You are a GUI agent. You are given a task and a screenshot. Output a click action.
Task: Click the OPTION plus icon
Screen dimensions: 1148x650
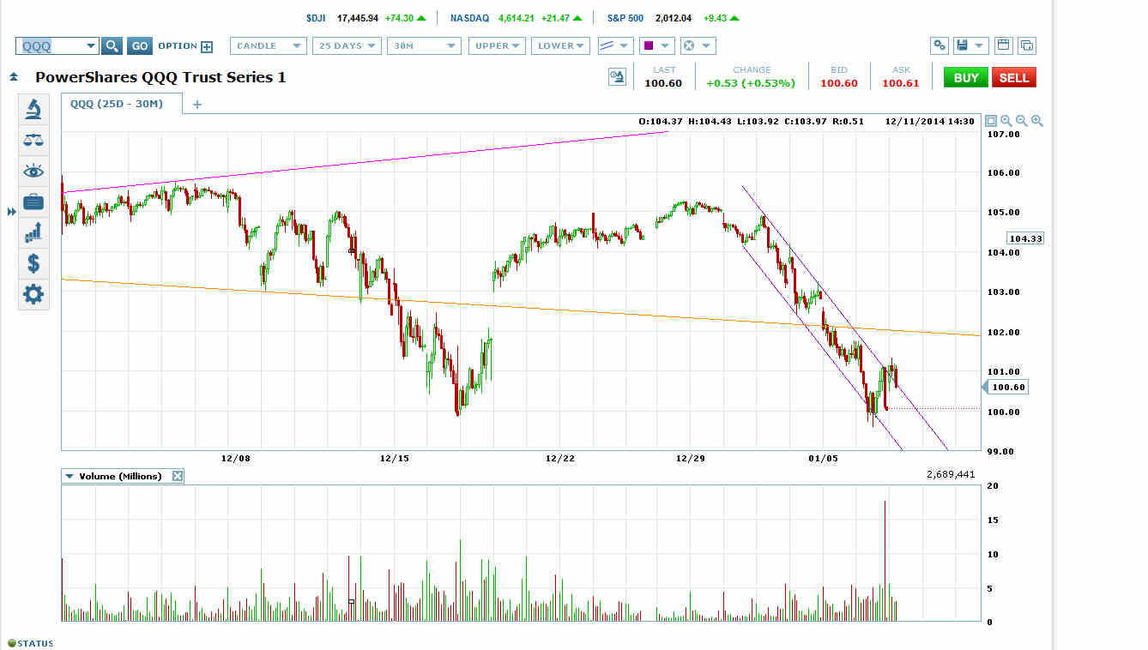pyautogui.click(x=207, y=46)
